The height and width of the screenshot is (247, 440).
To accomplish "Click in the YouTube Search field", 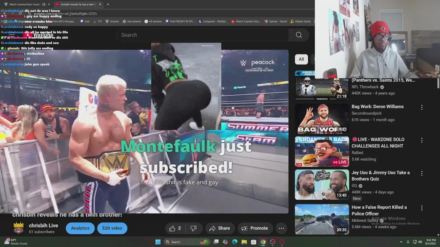I will [203, 35].
